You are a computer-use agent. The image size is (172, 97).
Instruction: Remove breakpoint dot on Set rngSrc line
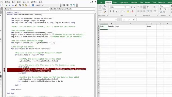point(4,69)
